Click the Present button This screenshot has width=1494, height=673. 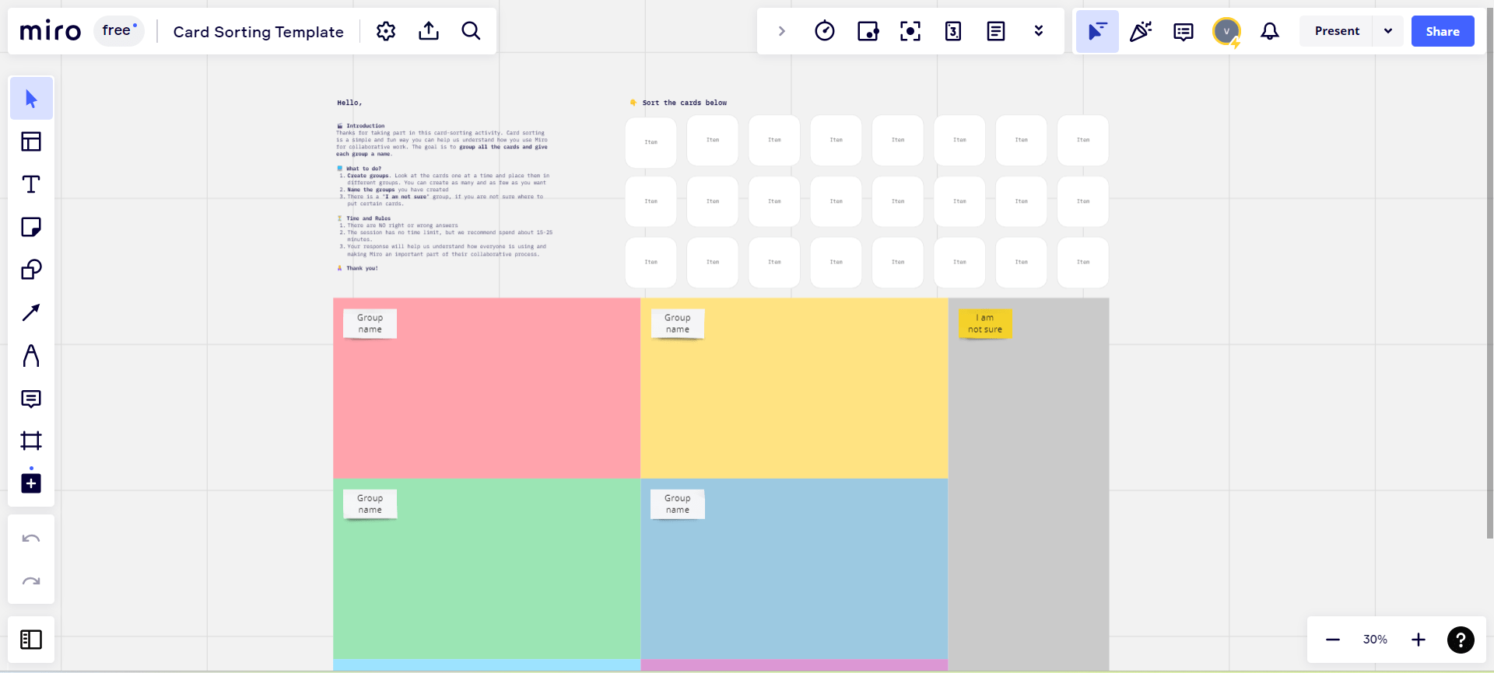1337,31
